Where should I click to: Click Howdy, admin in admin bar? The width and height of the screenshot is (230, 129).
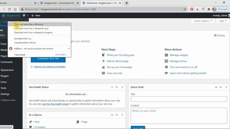point(220,15)
